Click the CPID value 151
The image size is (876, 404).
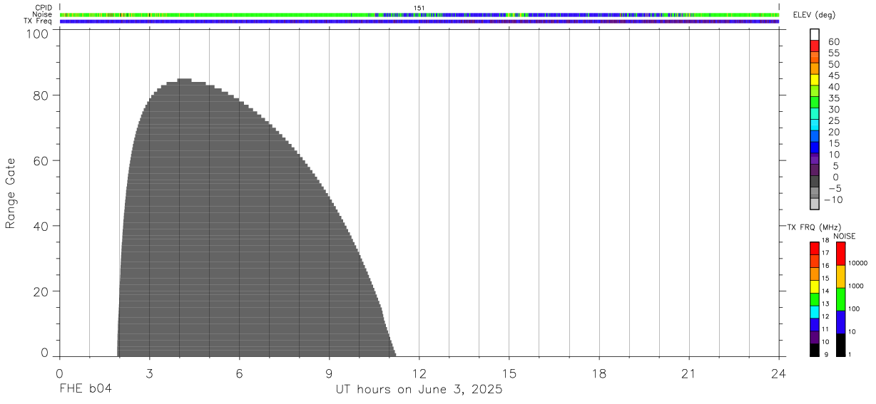coord(419,8)
